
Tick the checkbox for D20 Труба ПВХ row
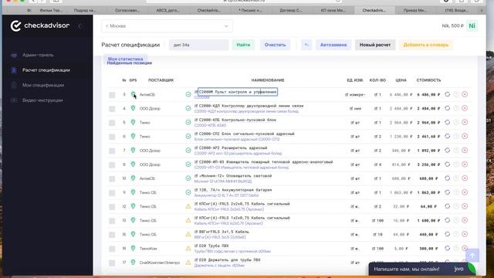[x=112, y=249]
